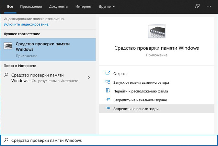Screen dimensions: 218x146
Task: Click the right pane app title text
Action: pyautogui.click(x=156, y=48)
